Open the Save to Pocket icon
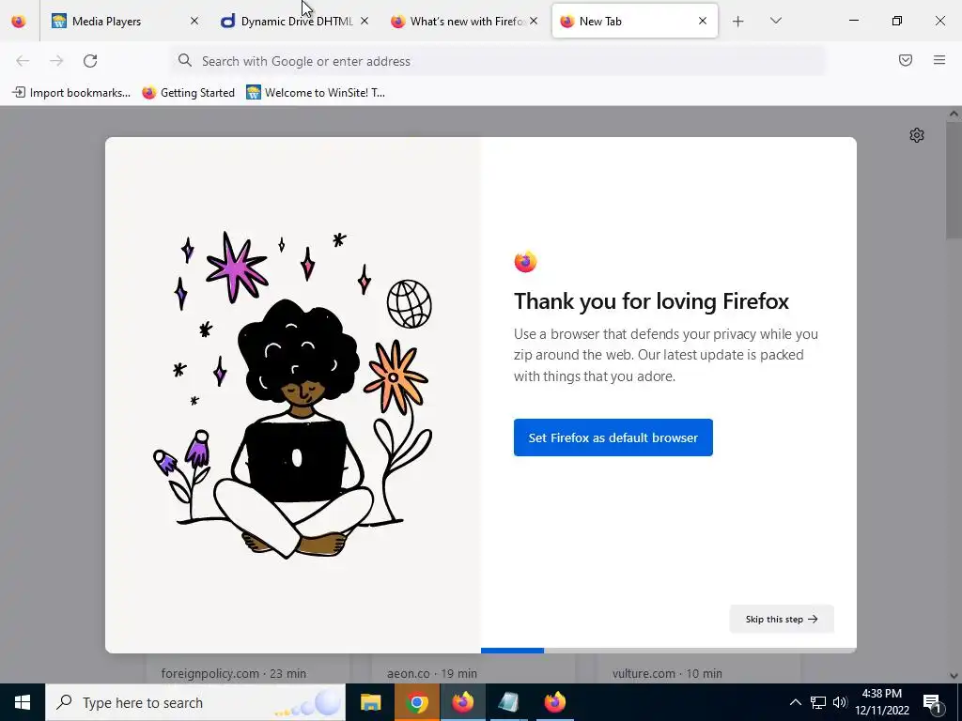Screen dimensions: 962x721 pos(905,60)
